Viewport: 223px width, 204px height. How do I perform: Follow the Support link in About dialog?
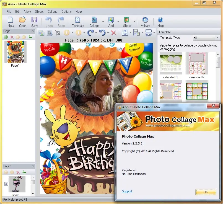(127, 191)
